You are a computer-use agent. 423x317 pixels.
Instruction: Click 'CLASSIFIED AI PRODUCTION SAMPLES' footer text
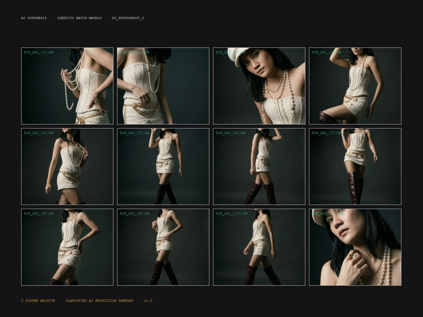tap(99, 301)
